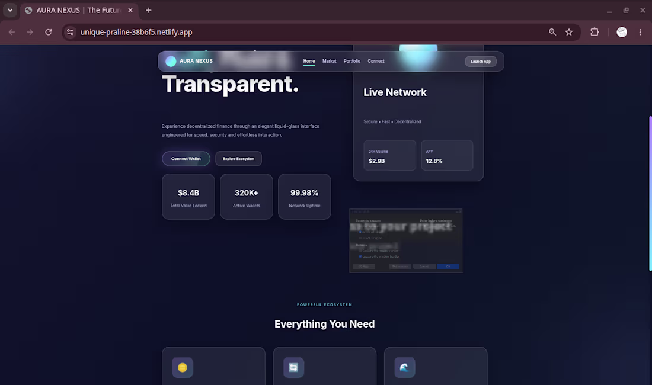652x385 pixels.
Task: Click the Transparent. hero heading
Action: [231, 84]
